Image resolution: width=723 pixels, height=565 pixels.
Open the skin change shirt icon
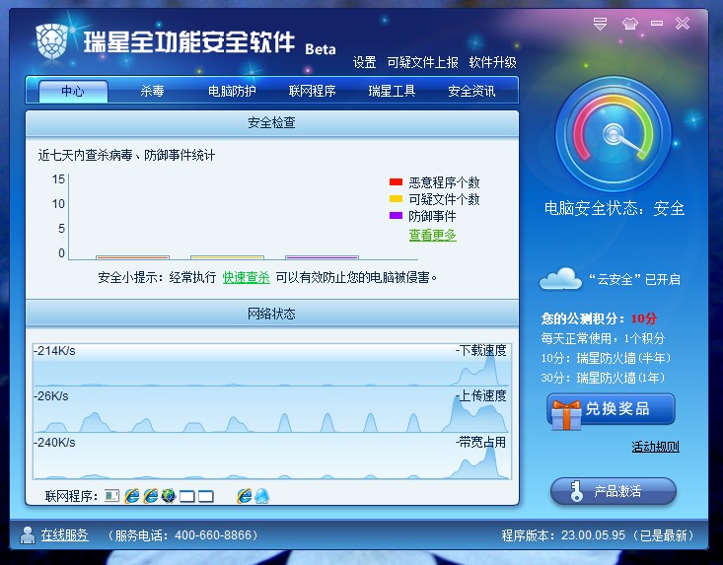(x=630, y=23)
